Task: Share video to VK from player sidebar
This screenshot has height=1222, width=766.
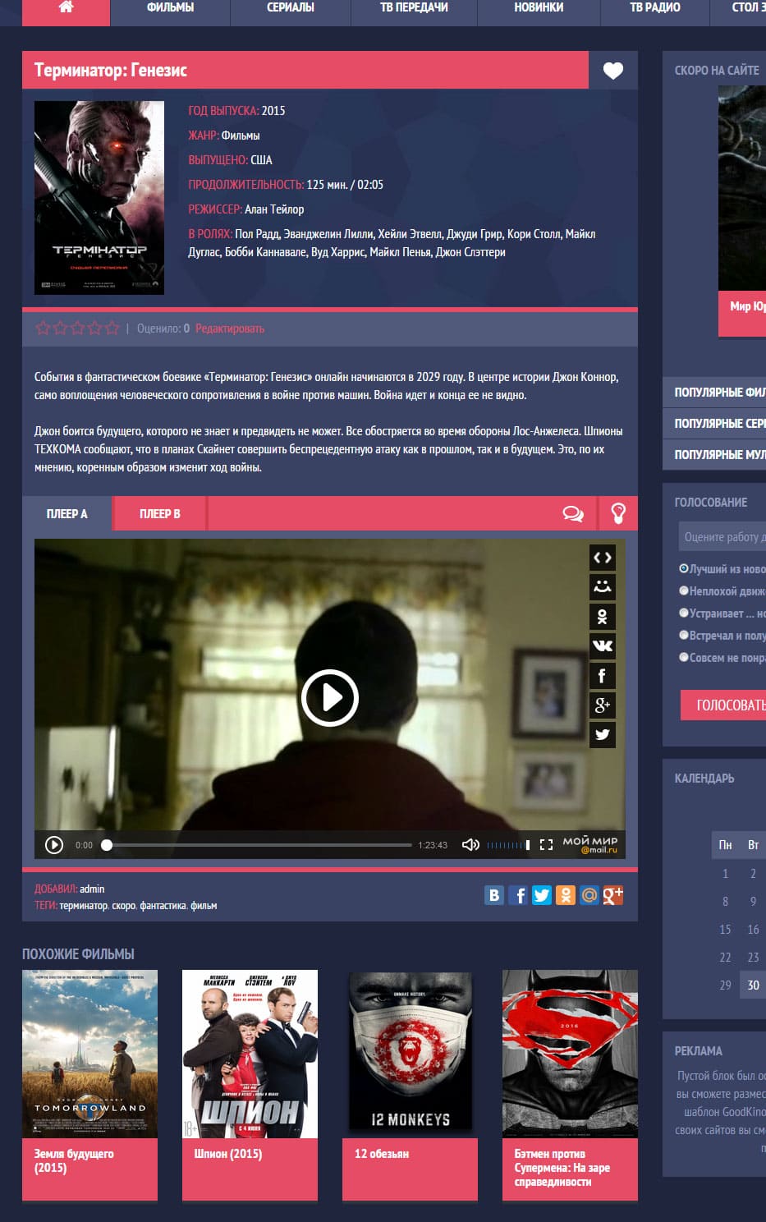Action: (x=603, y=646)
